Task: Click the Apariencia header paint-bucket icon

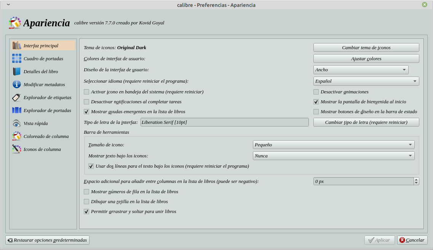Action: pyautogui.click(x=14, y=22)
